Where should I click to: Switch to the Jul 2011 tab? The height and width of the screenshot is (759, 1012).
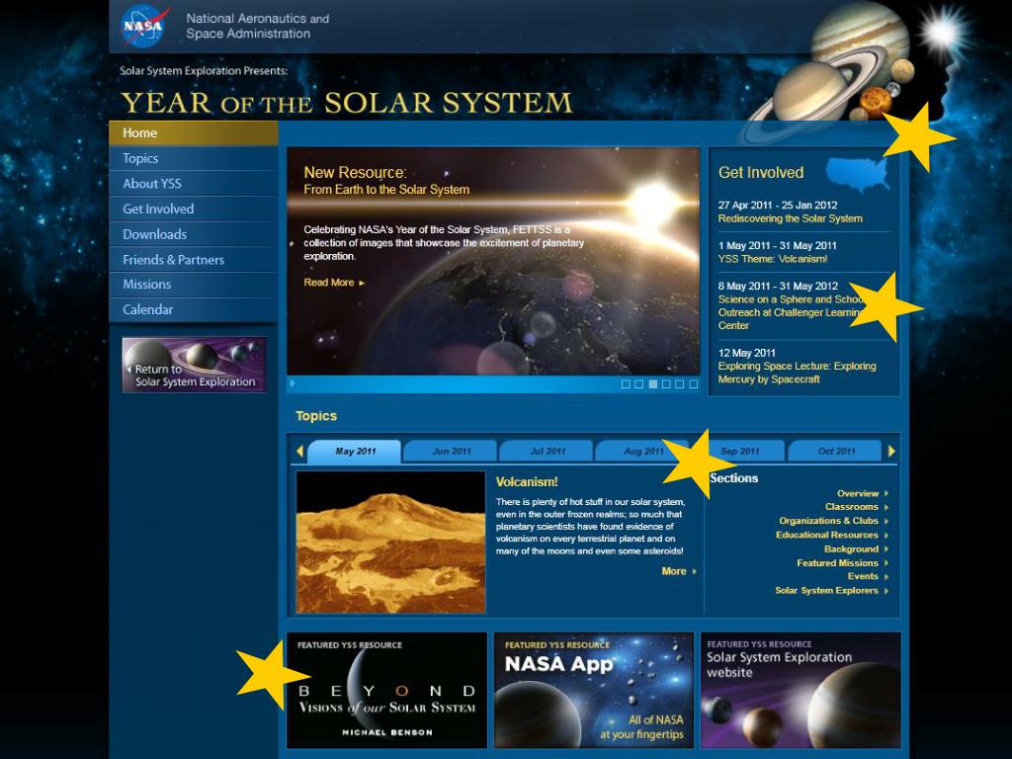[547, 451]
